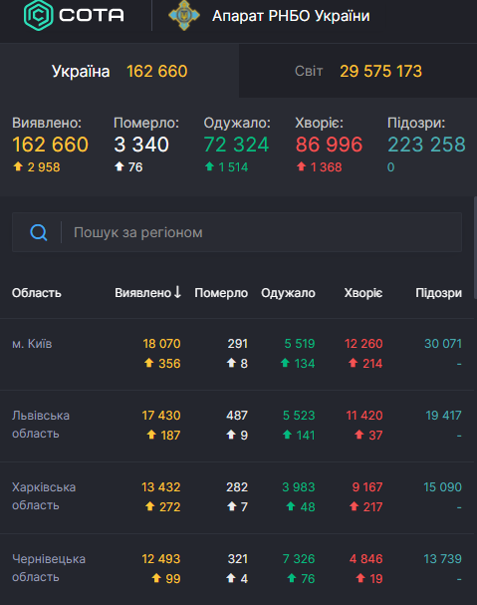The image size is (477, 605).
Task: Sort table by Одужало column
Action: click(x=288, y=293)
